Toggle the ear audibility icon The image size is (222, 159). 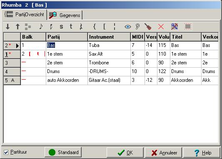[137, 27]
